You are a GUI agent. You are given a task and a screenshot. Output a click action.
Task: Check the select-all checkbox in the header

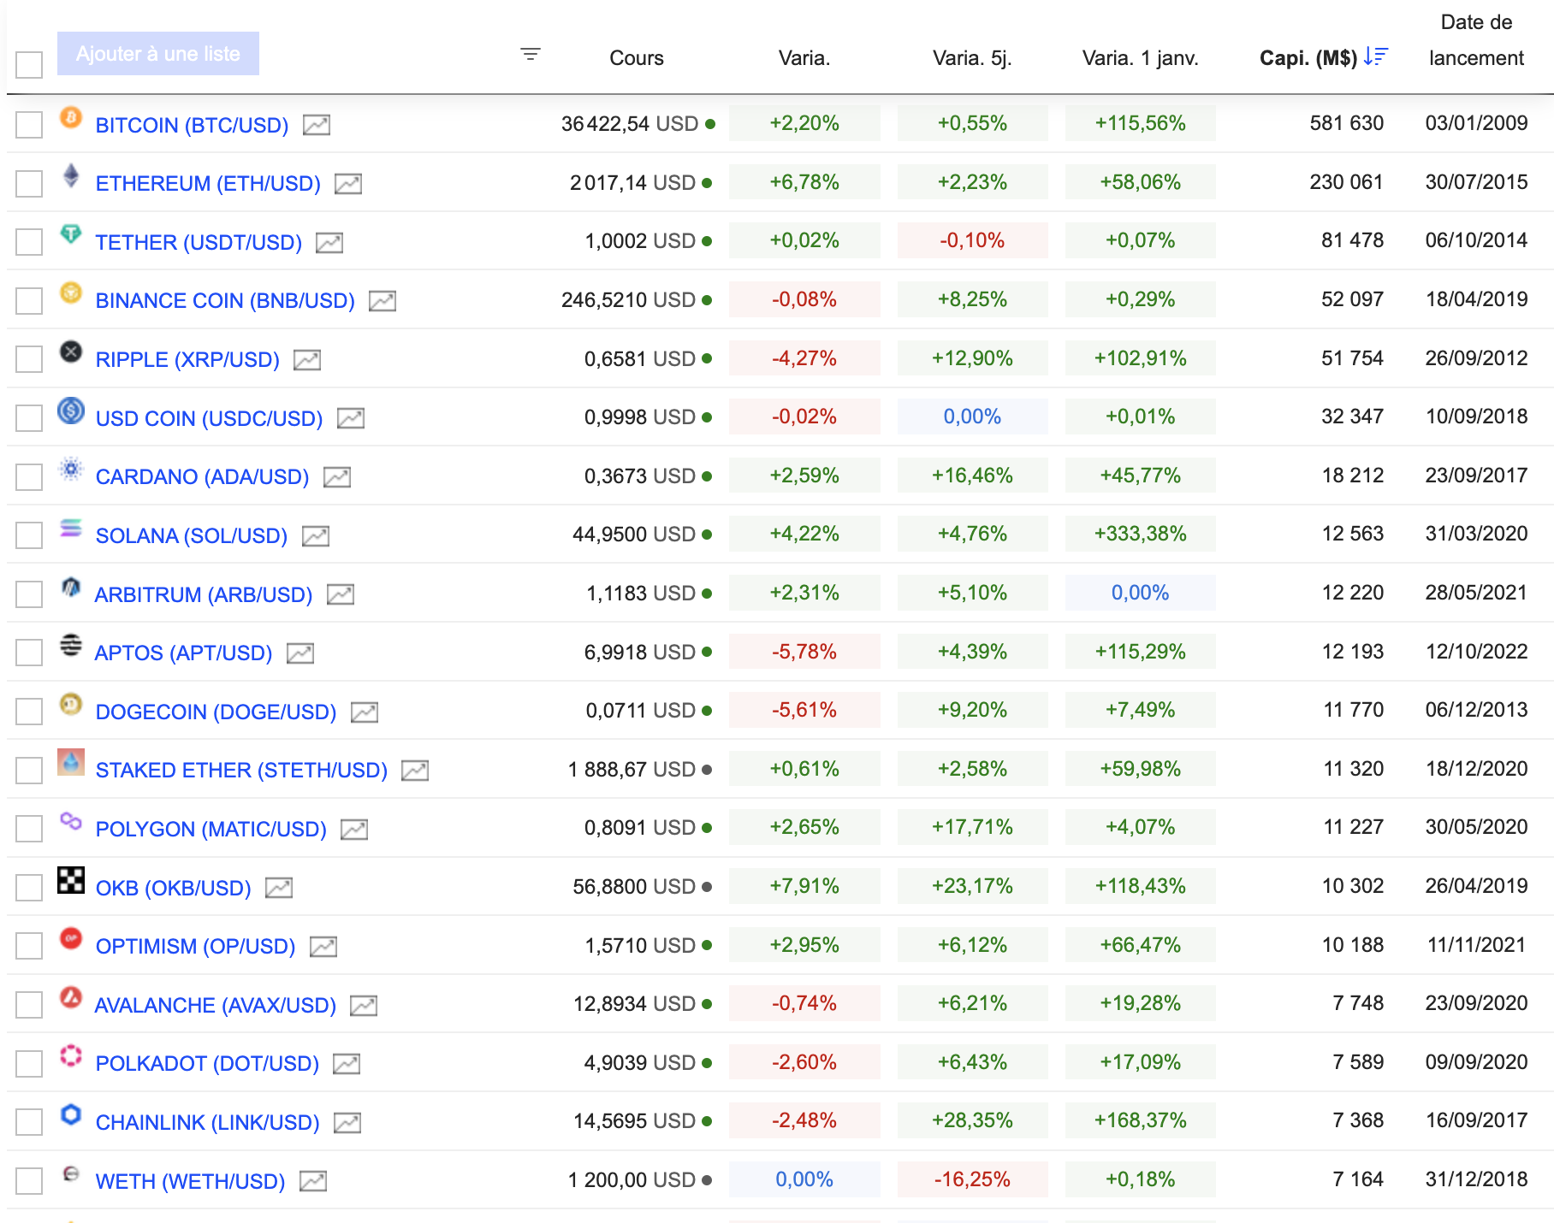coord(28,64)
